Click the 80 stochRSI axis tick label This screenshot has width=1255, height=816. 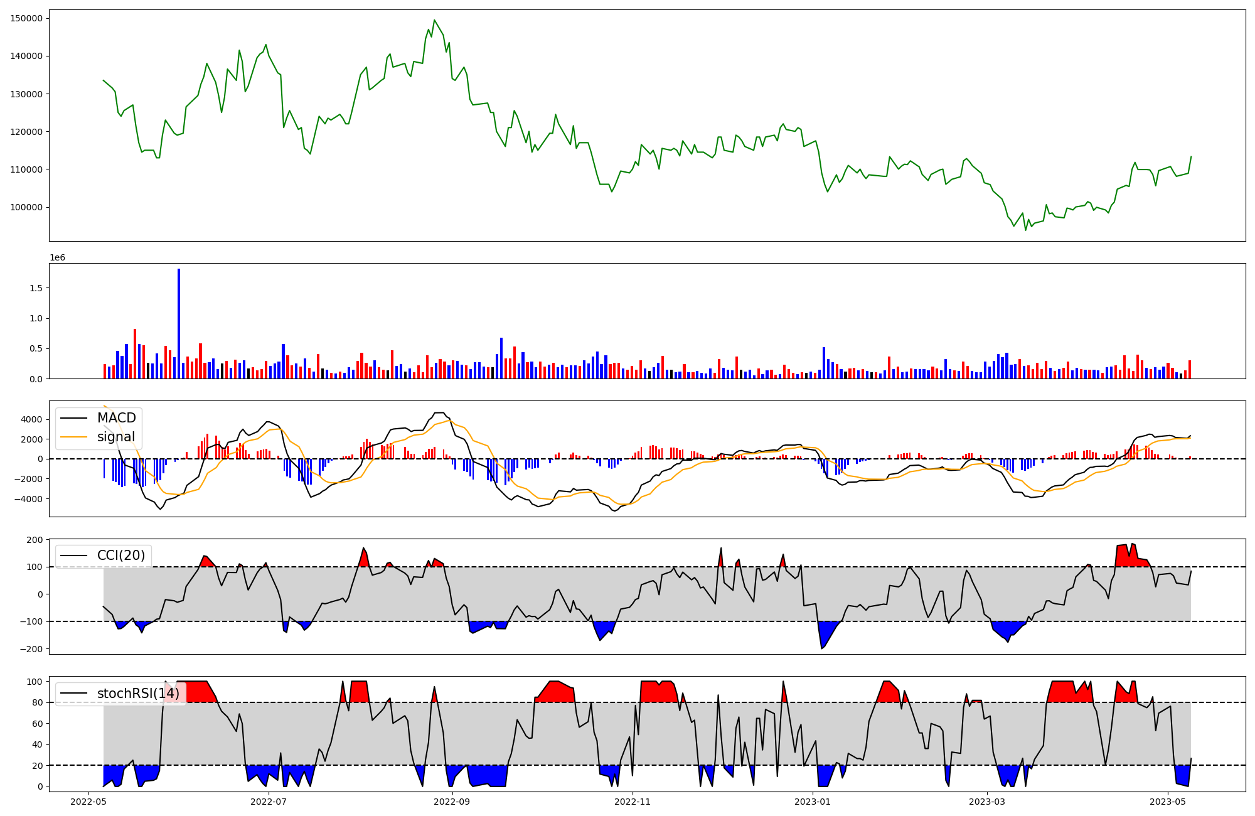coord(37,703)
